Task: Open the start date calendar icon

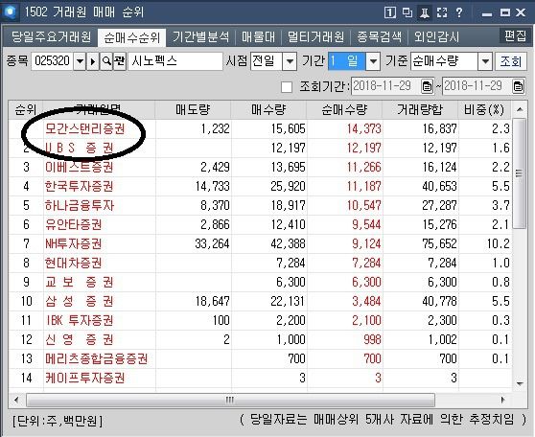Action: (x=427, y=86)
